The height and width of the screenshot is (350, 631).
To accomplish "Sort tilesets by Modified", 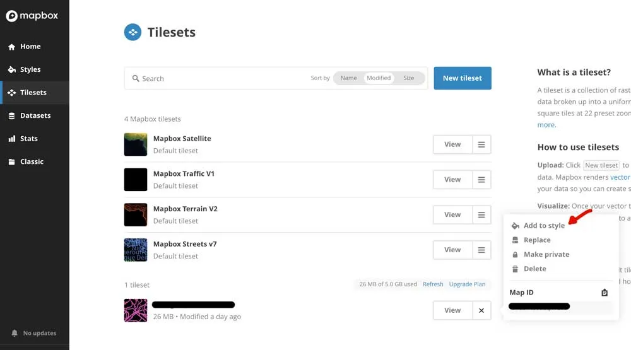I will pyautogui.click(x=379, y=78).
